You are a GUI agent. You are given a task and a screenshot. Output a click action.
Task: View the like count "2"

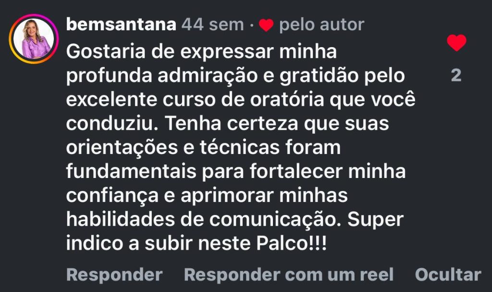pyautogui.click(x=456, y=75)
